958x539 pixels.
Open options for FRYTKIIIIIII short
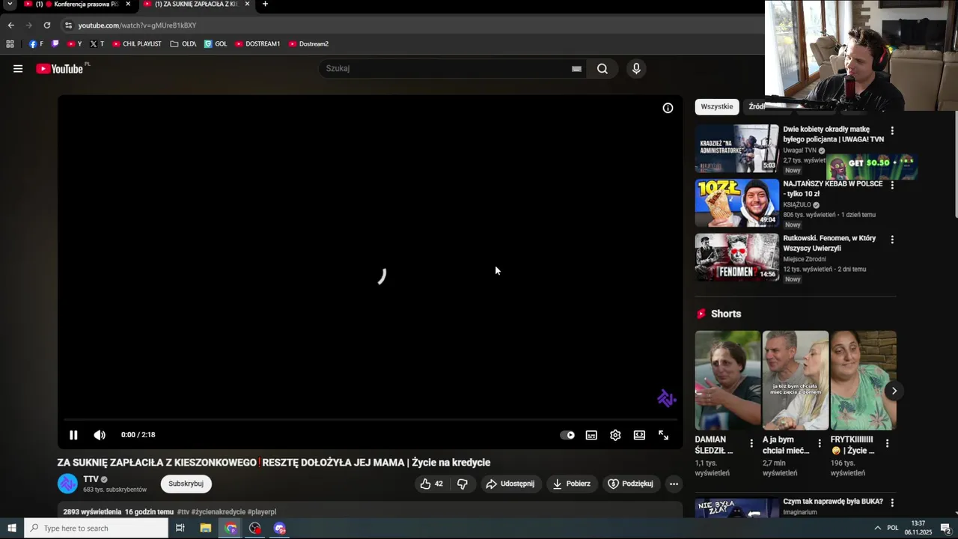(x=887, y=443)
